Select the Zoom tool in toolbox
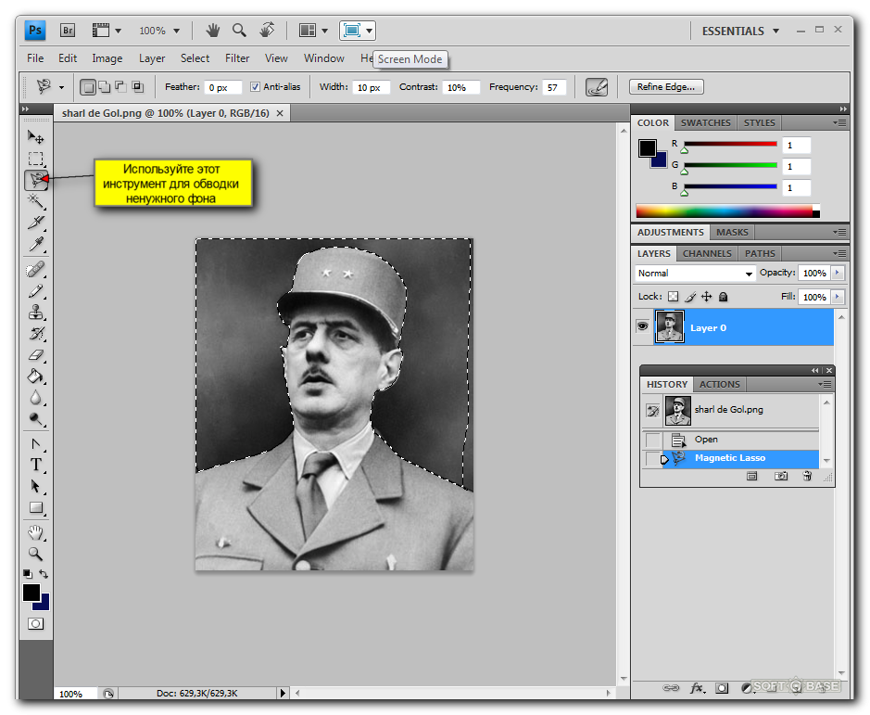Screen dimensions: 870x715 (35, 554)
